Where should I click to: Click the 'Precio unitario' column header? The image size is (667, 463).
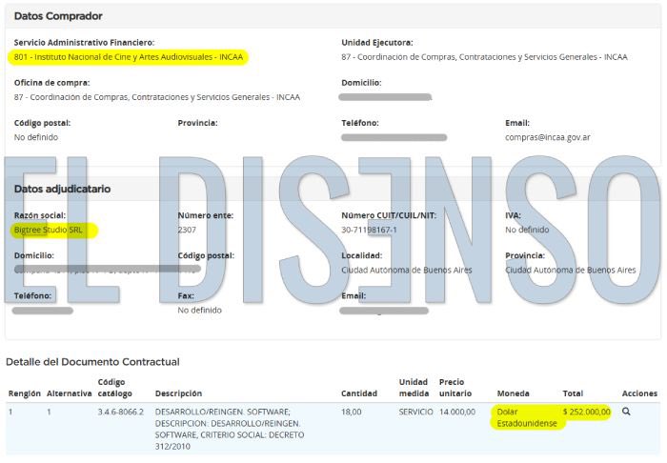(x=455, y=388)
